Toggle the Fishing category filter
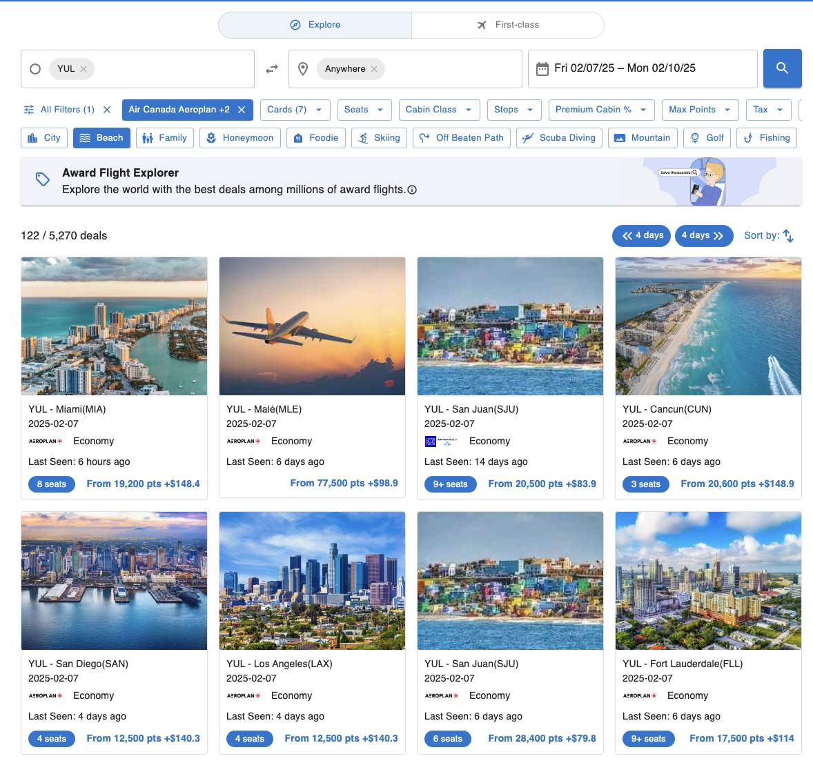 pos(767,138)
